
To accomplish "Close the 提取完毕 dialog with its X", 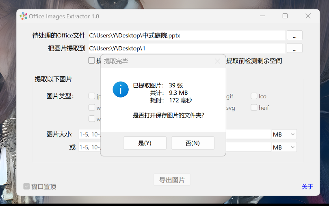I will pos(217,61).
